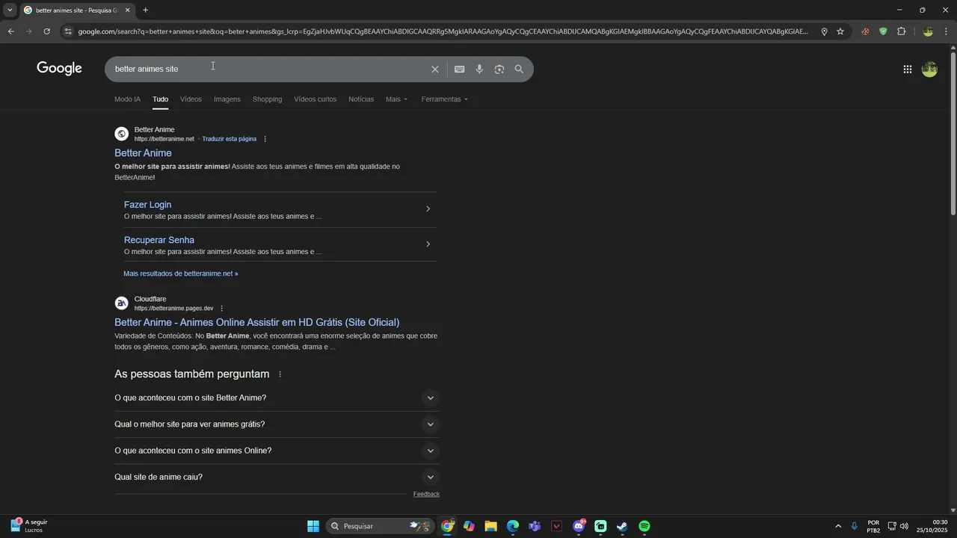
Task: Click the Chrome address bar URL
Action: coord(443,31)
